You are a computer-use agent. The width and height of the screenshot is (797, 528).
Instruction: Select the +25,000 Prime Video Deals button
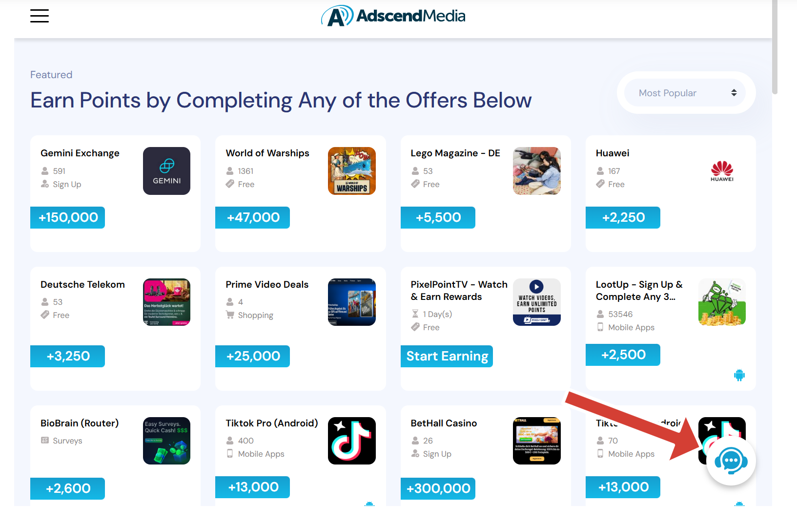click(x=253, y=356)
